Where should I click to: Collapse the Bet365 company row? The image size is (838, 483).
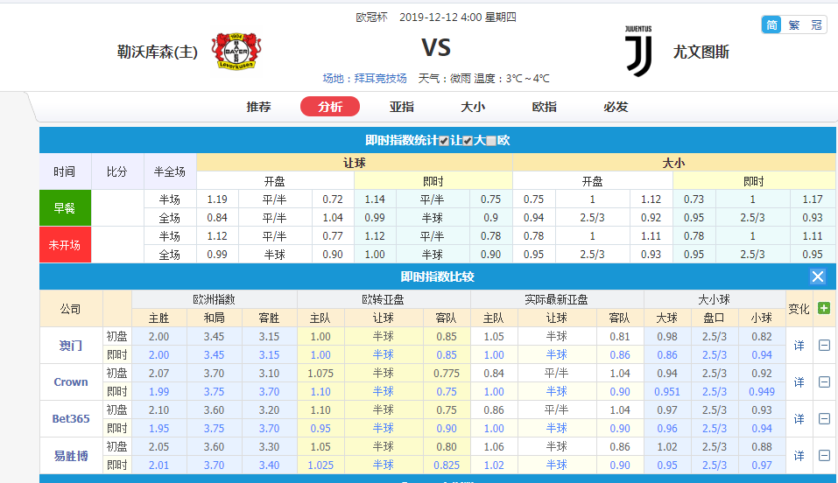click(x=824, y=419)
